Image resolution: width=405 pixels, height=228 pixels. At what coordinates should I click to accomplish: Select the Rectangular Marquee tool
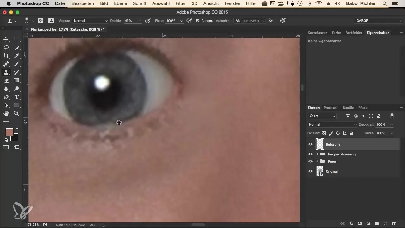tap(16, 40)
